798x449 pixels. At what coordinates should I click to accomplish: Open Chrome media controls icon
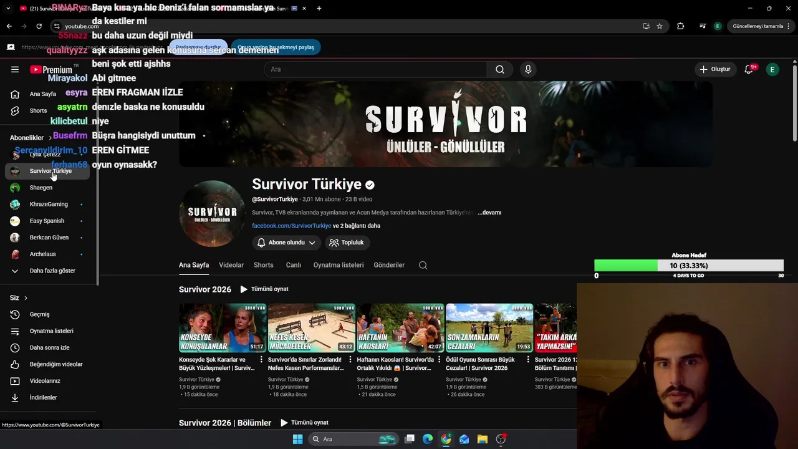703,26
